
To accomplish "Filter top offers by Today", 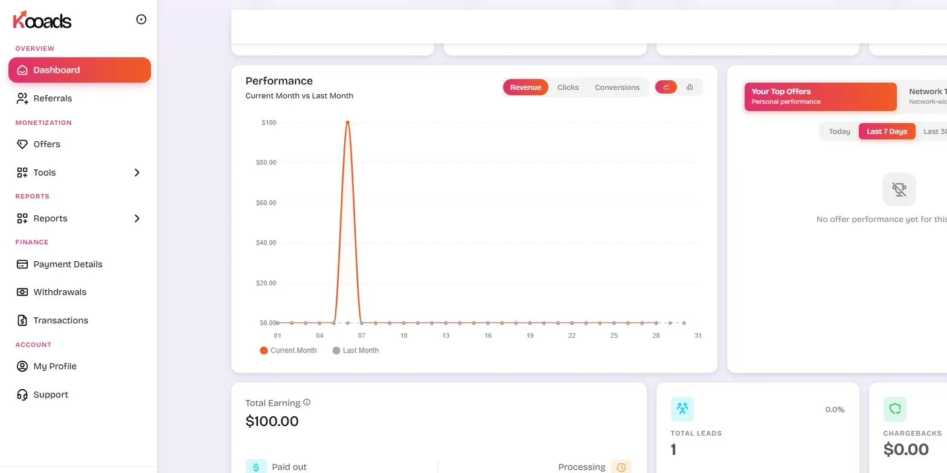I will (839, 132).
